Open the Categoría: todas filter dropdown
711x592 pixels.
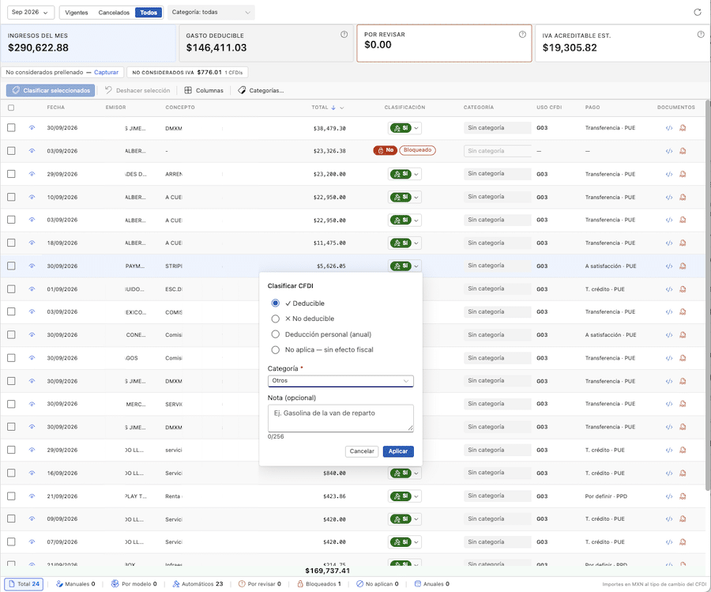click(211, 12)
